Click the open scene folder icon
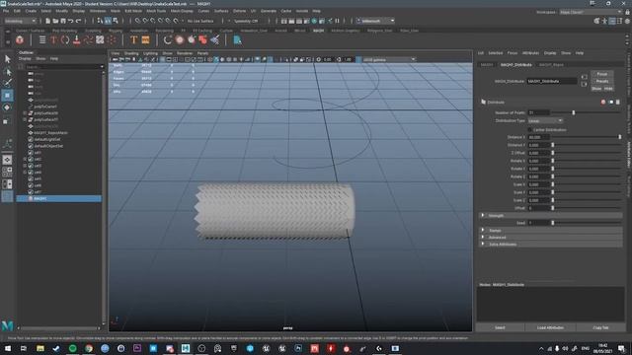The image size is (632, 355). coord(55,21)
